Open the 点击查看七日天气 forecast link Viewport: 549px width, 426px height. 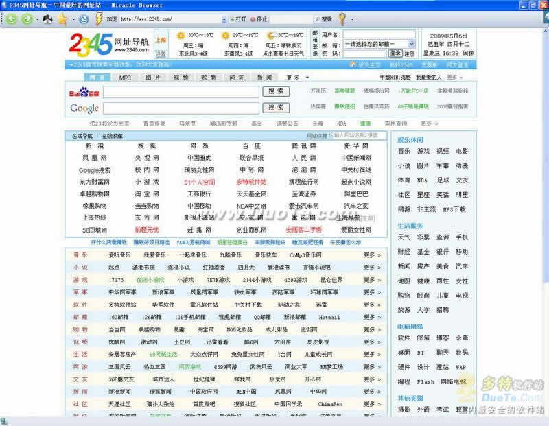click(x=283, y=54)
